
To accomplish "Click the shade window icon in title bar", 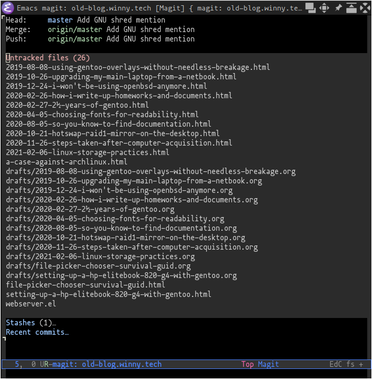I will 351,8.
